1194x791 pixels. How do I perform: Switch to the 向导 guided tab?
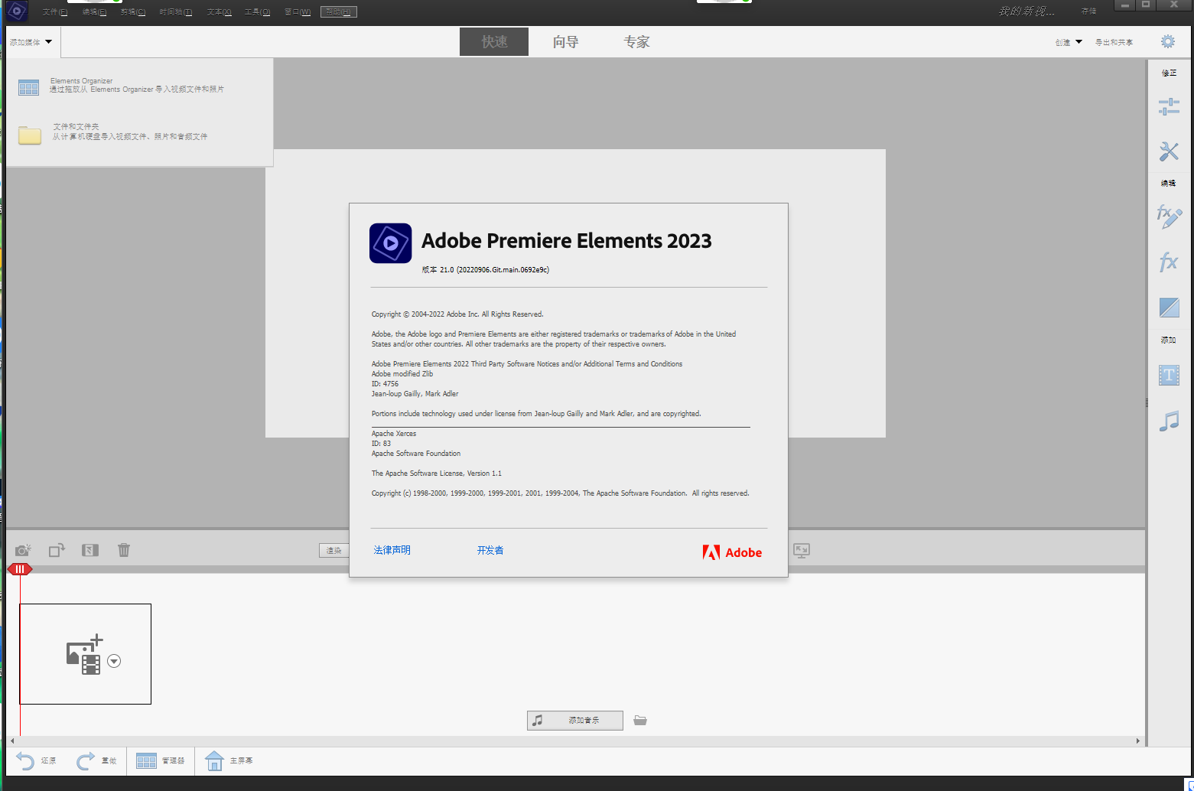coord(565,42)
